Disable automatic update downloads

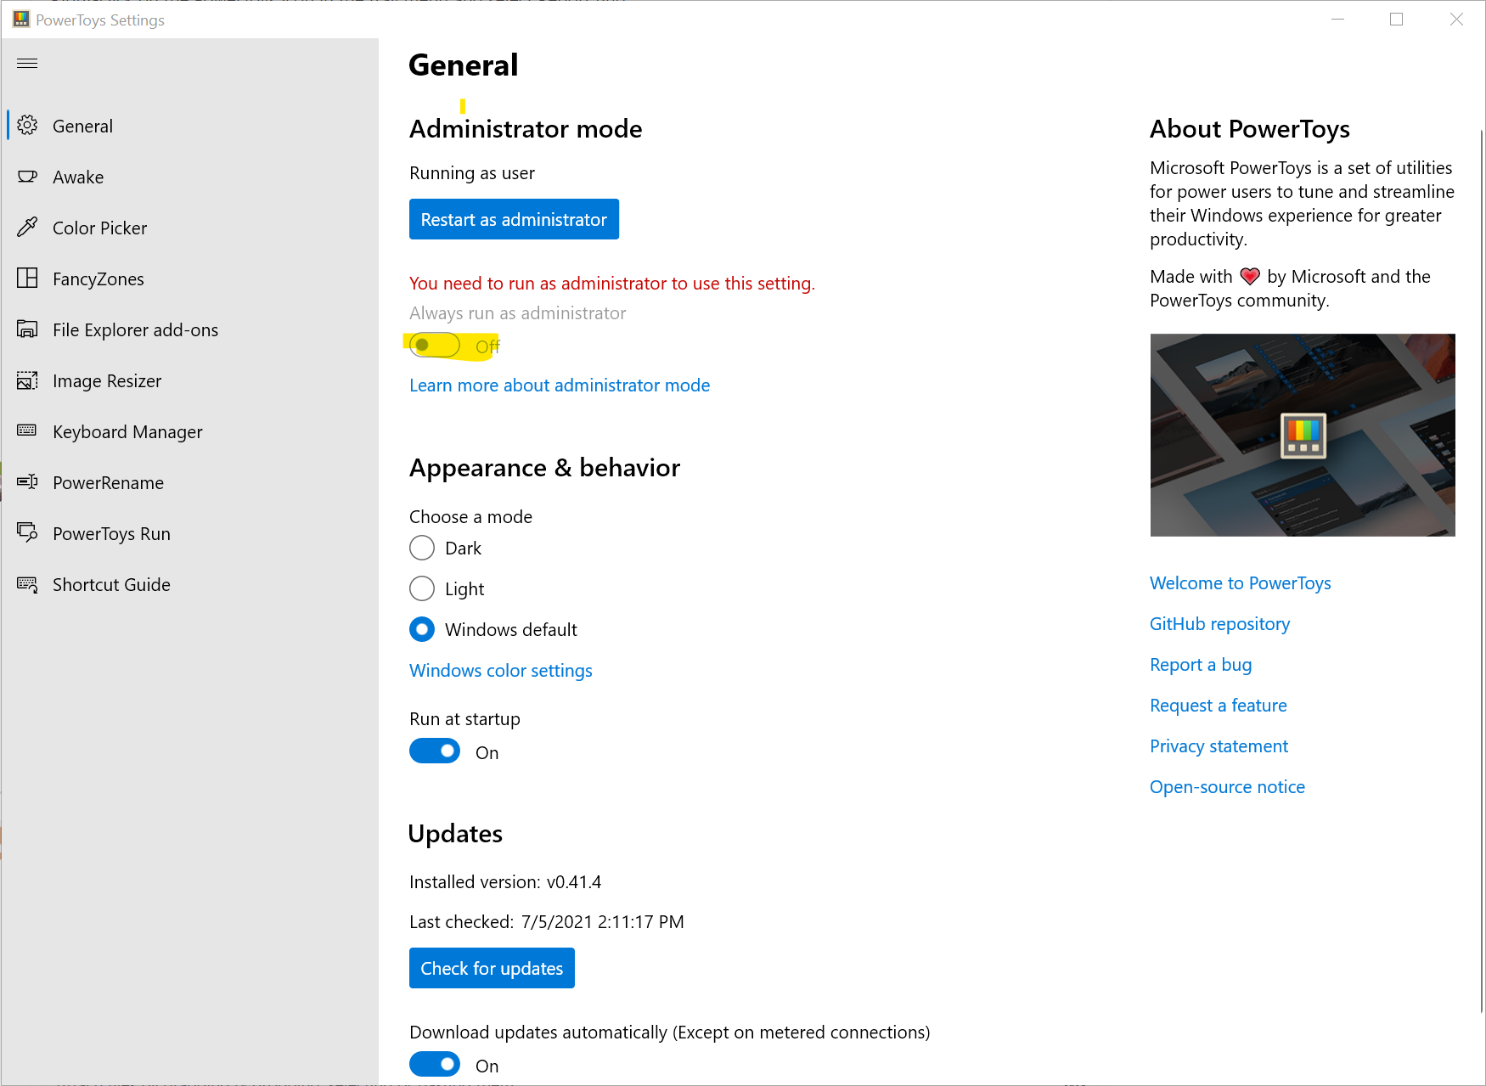[x=434, y=1063]
